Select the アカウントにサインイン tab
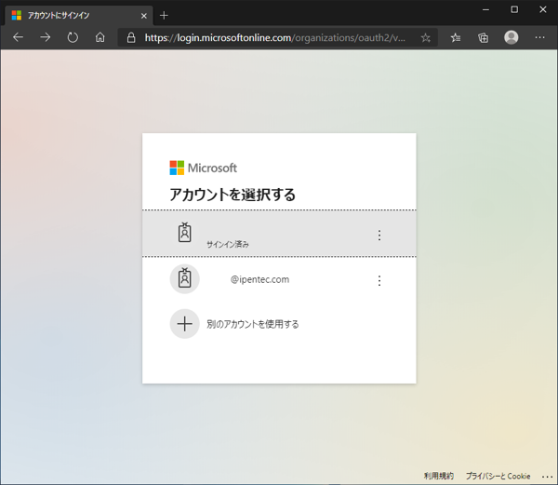 [x=79, y=15]
